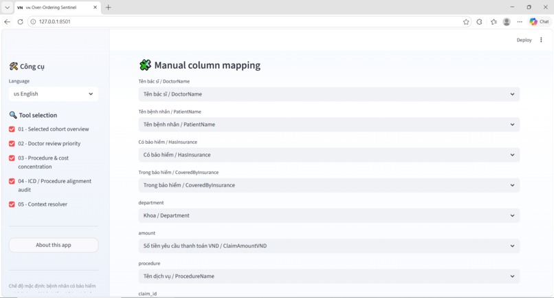Click the tools icon beside Công cụ

(x=14, y=66)
